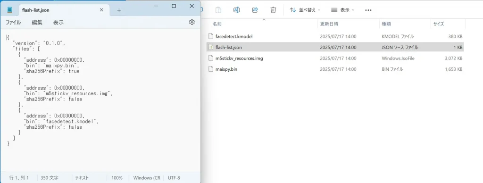Click the 行 1、列 1 position indicator
The height and width of the screenshot is (183, 483).
(19, 178)
